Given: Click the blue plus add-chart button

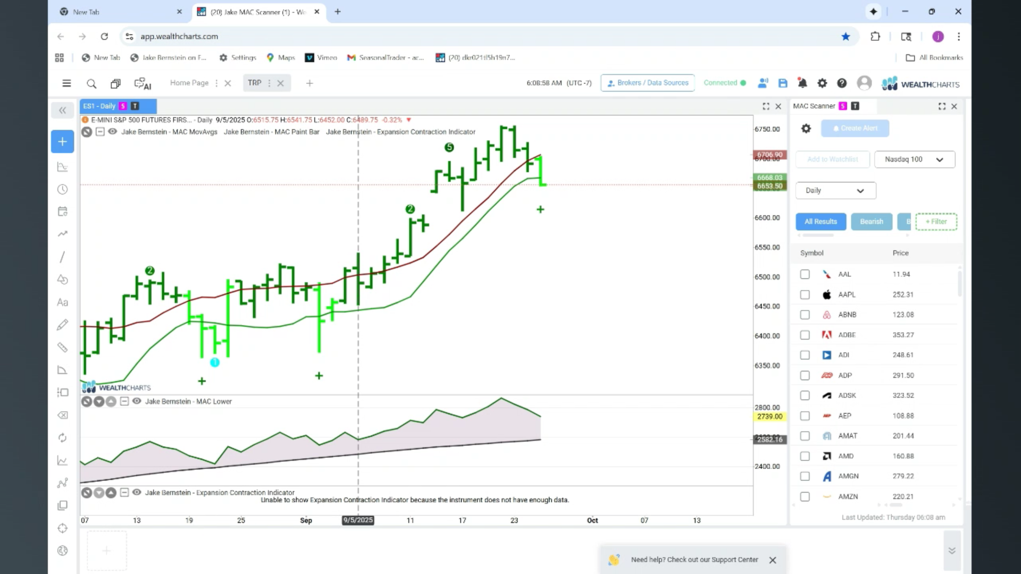Looking at the screenshot, I should [62, 141].
